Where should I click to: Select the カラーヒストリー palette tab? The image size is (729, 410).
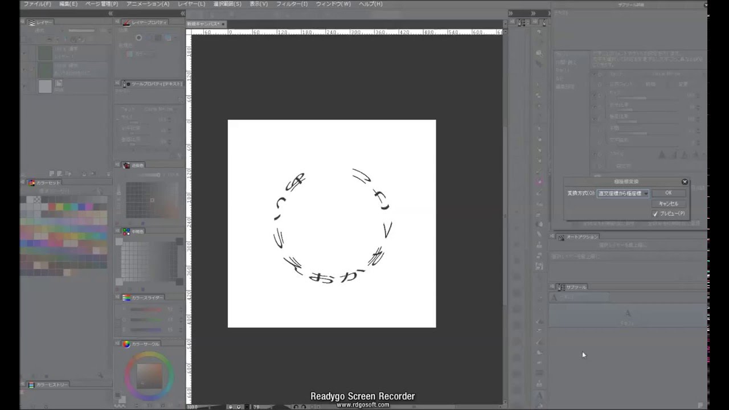pyautogui.click(x=48, y=385)
